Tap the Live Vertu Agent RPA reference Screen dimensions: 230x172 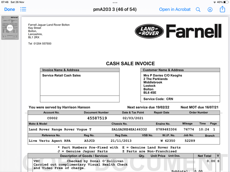(x=50, y=141)
